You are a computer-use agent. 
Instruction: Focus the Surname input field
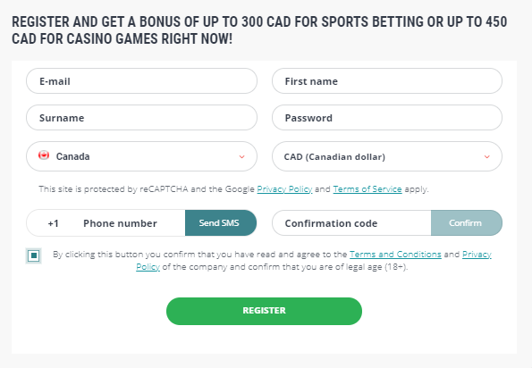pos(141,118)
